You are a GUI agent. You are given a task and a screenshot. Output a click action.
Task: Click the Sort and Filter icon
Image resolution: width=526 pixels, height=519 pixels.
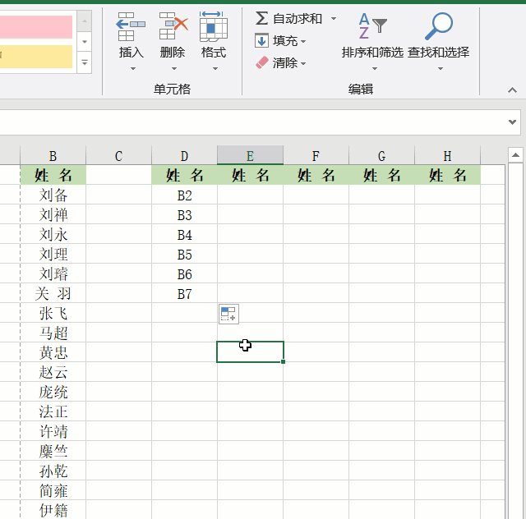(372, 26)
